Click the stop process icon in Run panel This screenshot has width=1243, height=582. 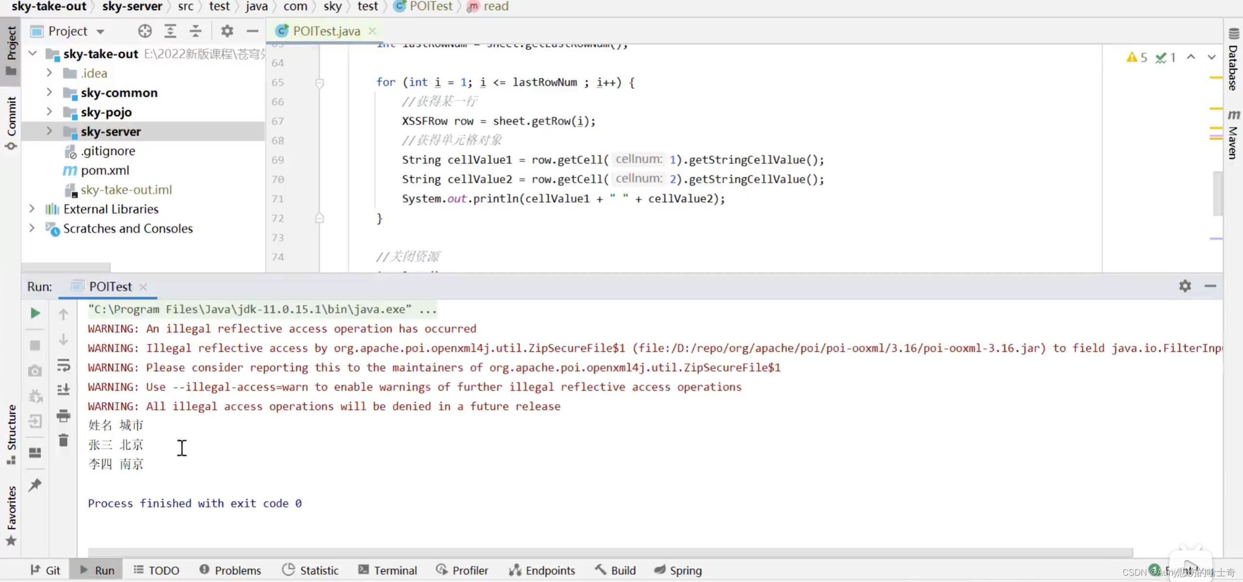click(35, 345)
